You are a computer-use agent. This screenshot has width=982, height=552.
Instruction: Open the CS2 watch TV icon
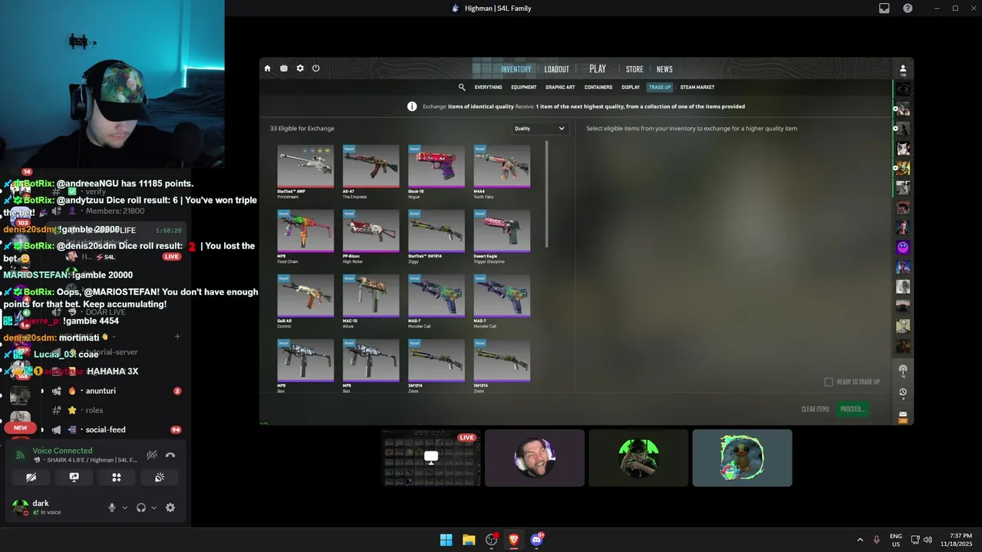[x=284, y=68]
